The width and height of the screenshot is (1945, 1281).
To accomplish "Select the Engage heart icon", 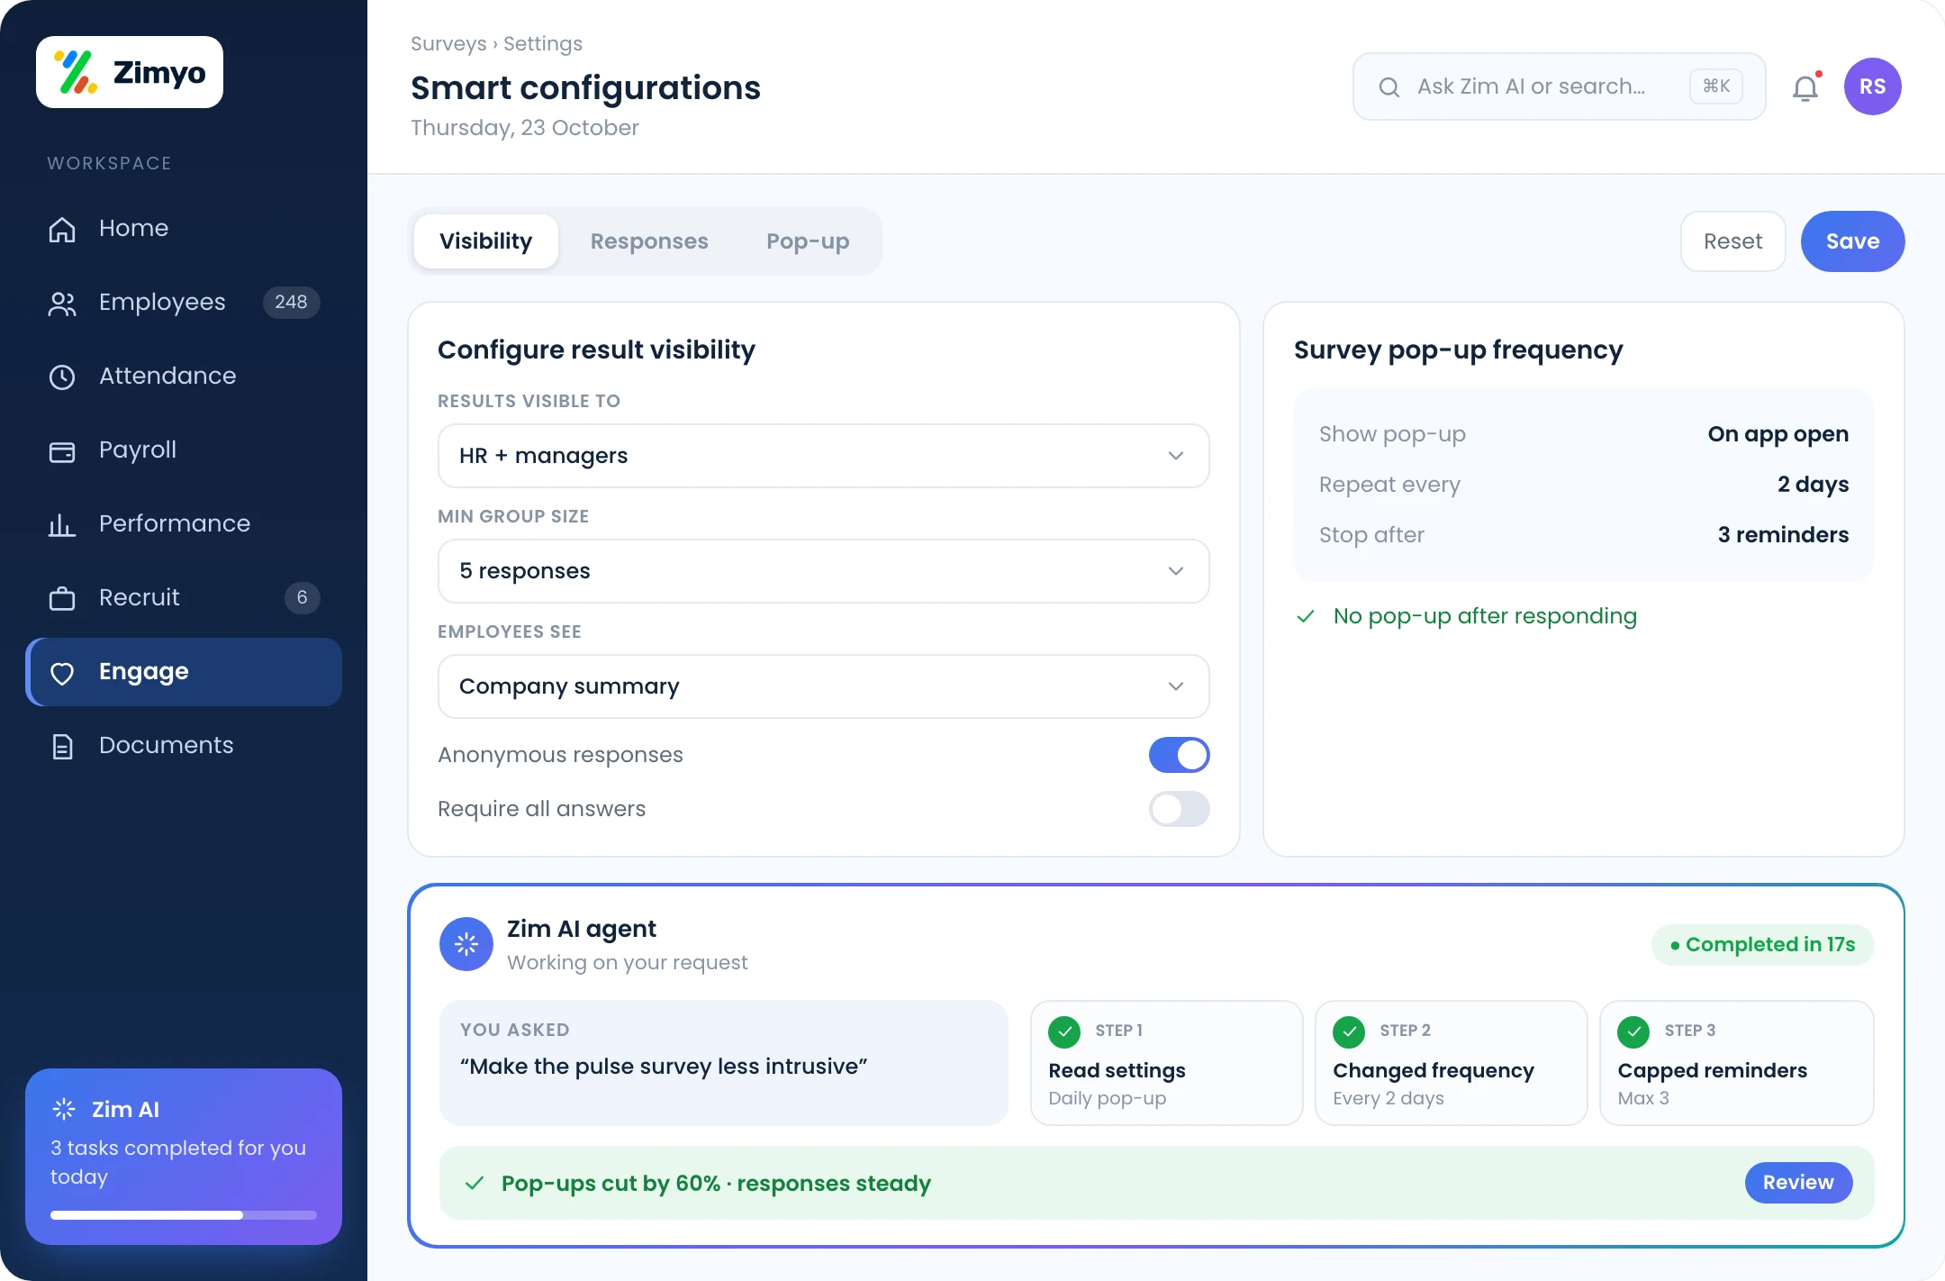I will tap(62, 673).
